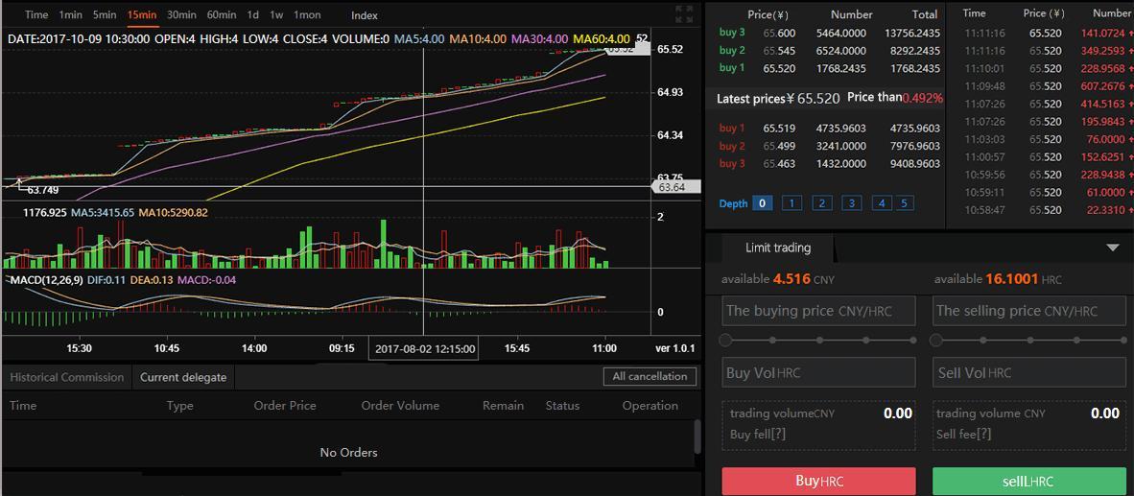Viewport: 1134px width, 496px height.
Task: Expand the Limit trading dropdown arrow
Action: coord(1112,248)
